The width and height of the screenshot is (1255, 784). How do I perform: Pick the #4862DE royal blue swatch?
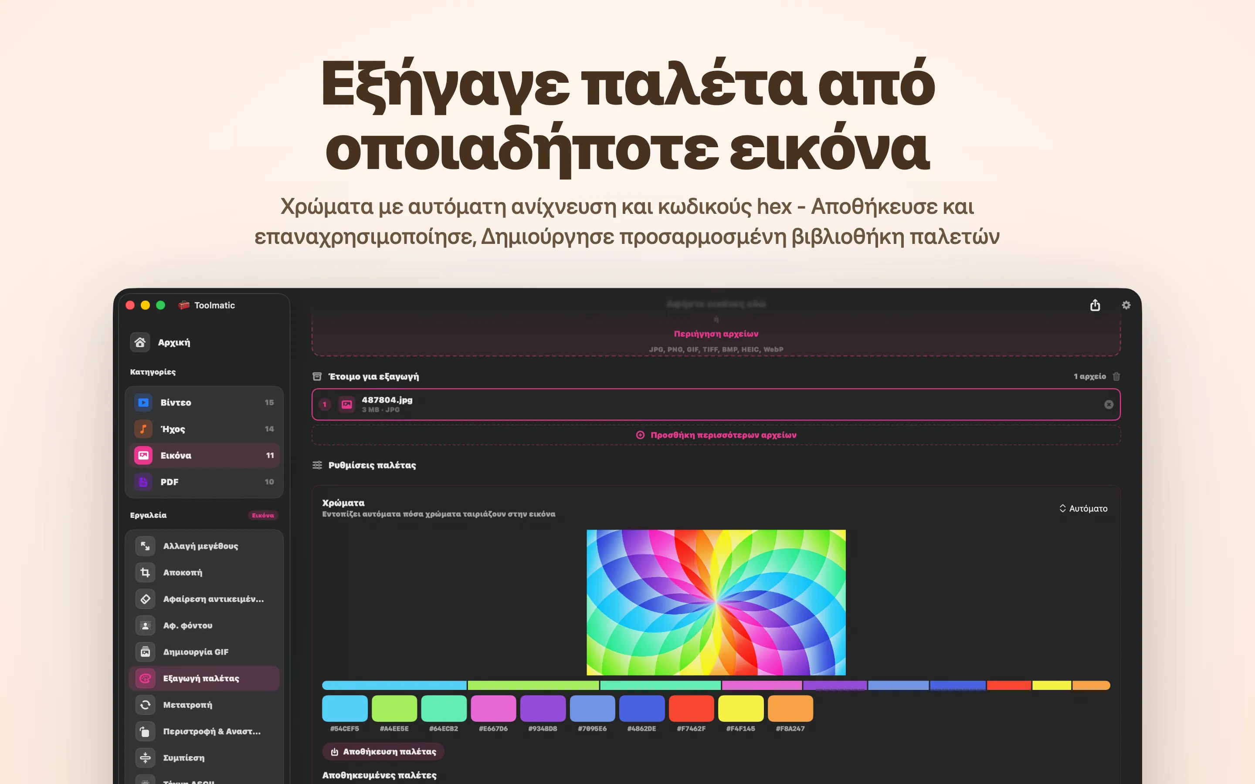tap(642, 708)
